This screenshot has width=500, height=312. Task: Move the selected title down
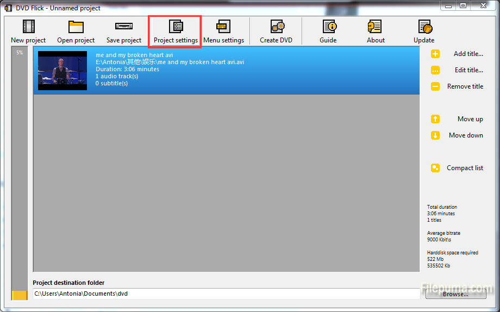[465, 135]
